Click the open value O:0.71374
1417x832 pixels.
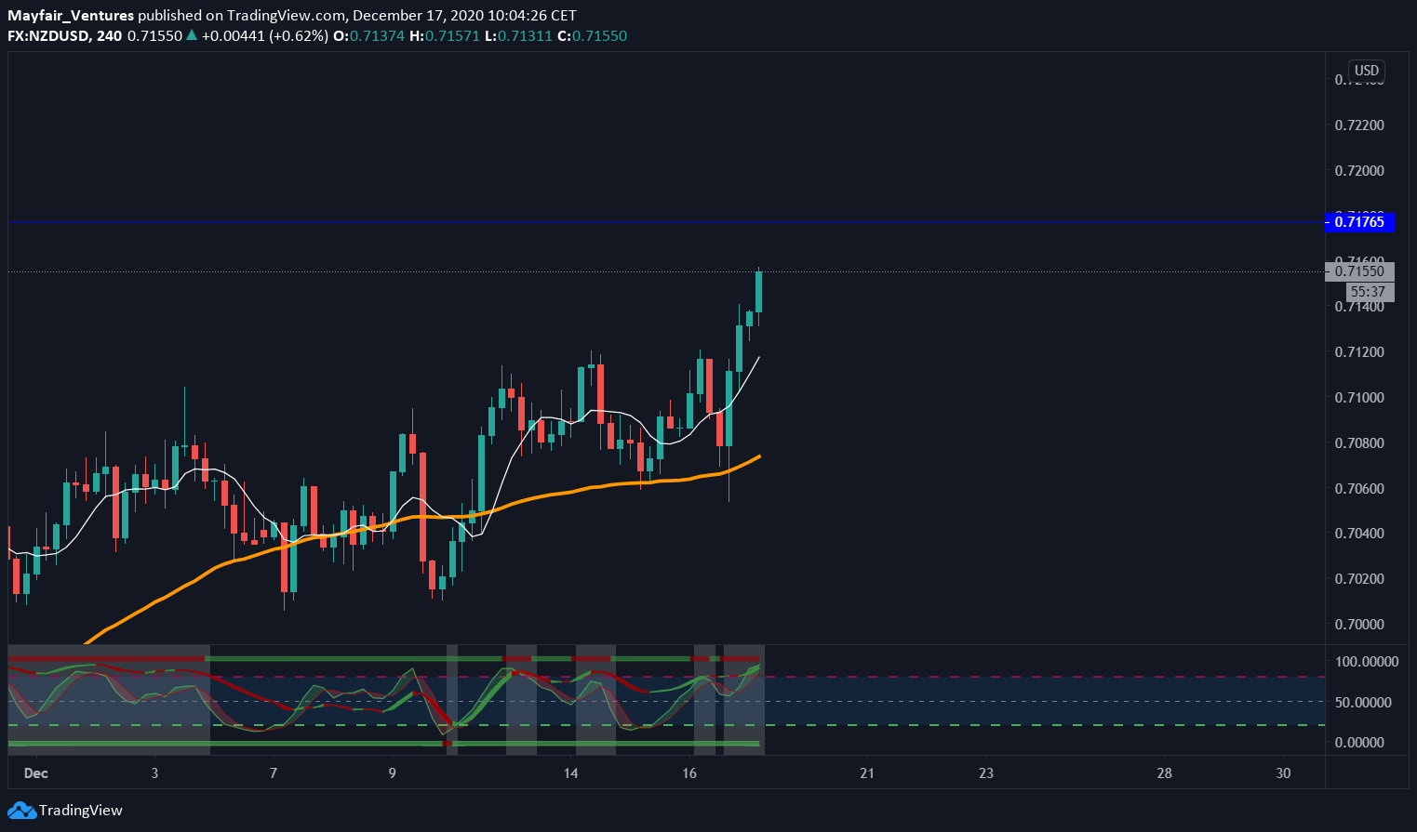click(368, 35)
